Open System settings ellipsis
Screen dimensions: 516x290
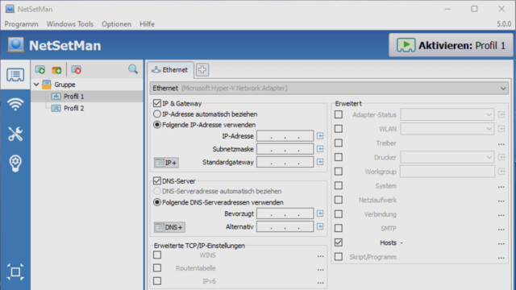coord(501,187)
